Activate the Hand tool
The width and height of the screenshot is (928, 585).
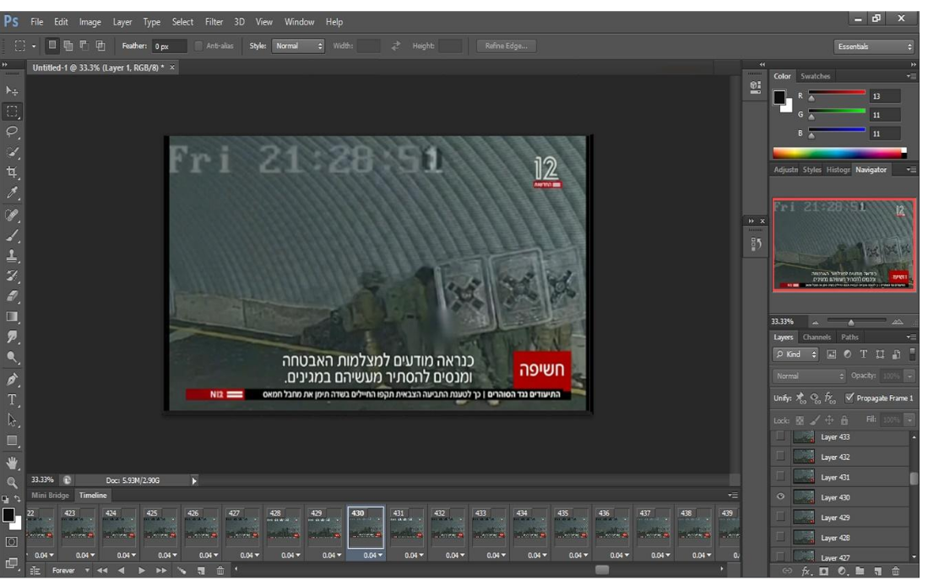12,463
